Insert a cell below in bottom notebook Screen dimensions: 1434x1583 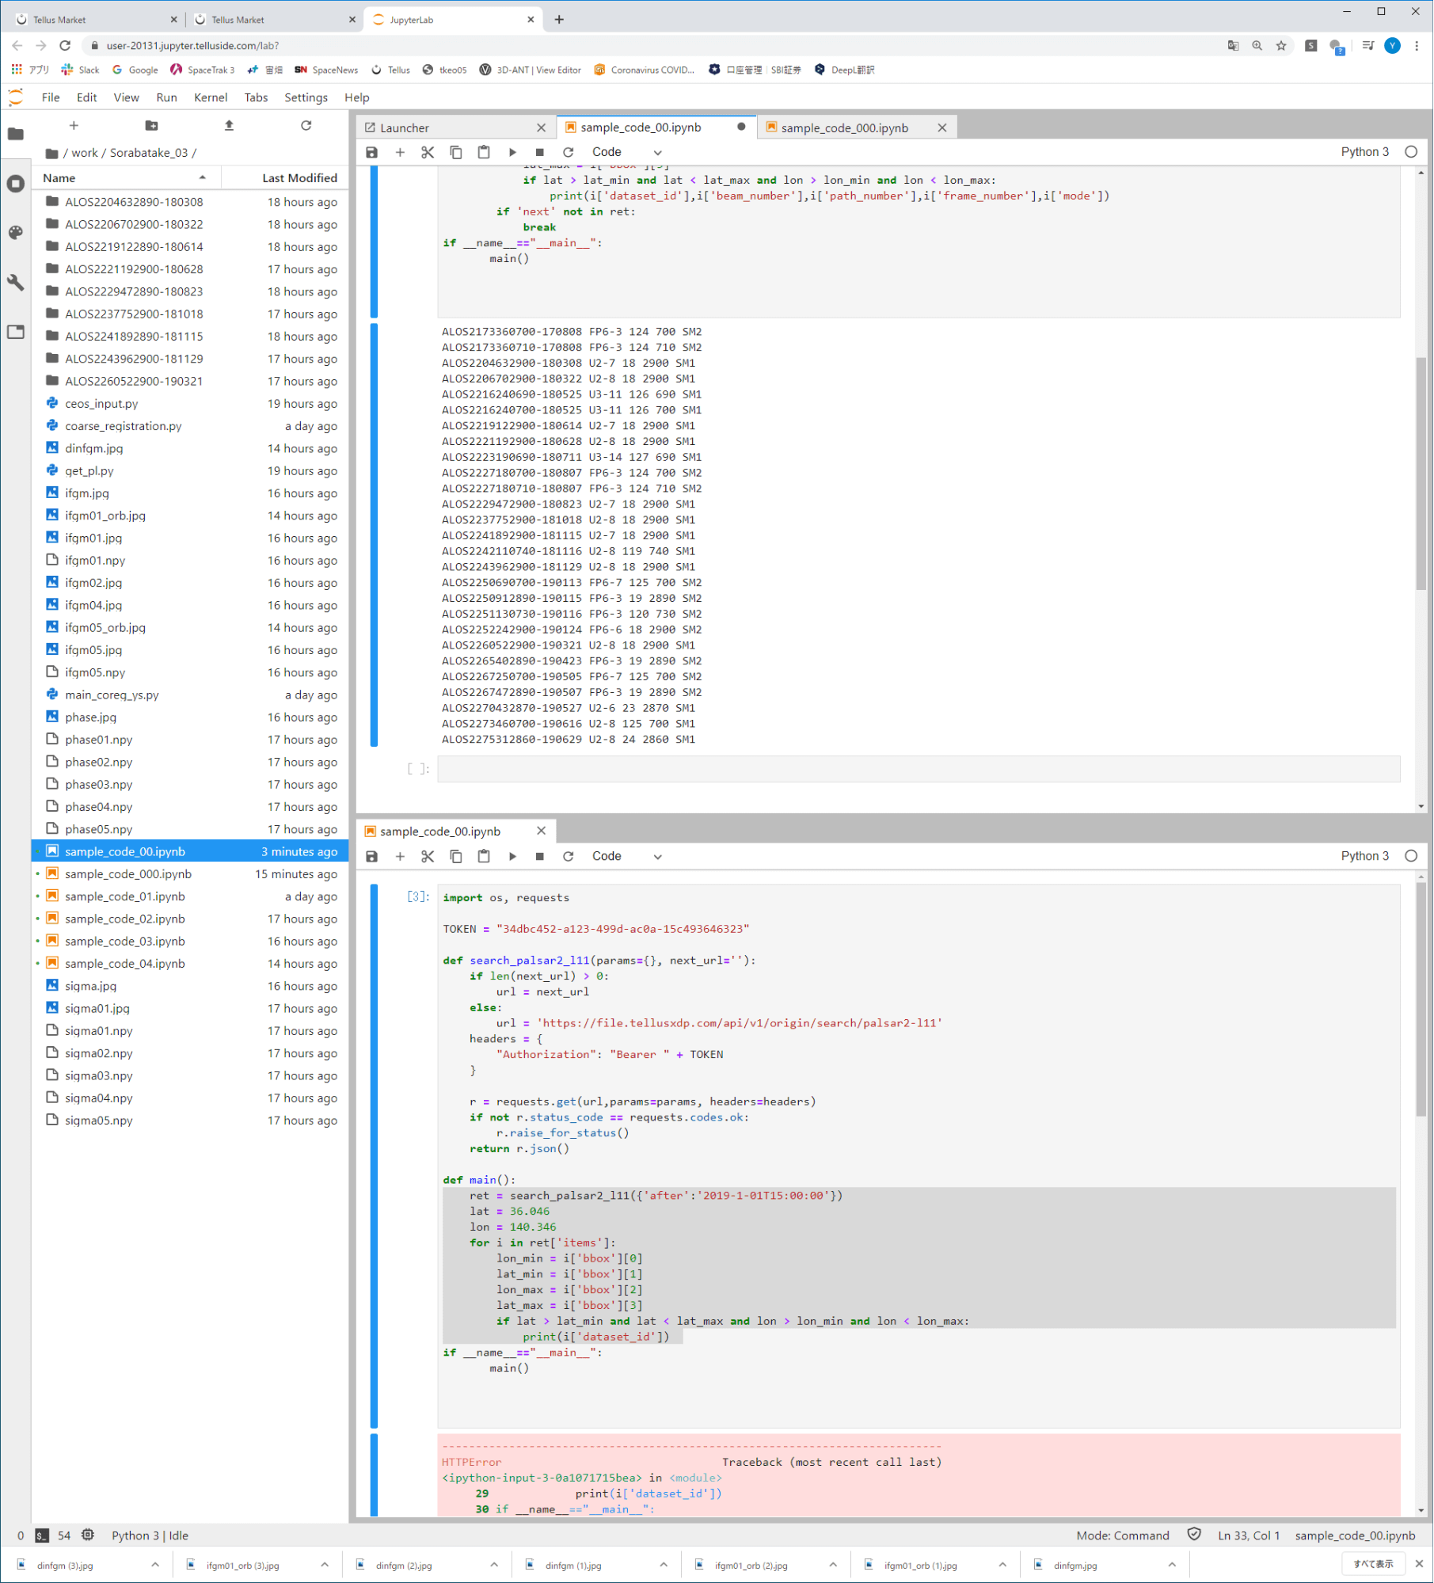[x=400, y=857]
